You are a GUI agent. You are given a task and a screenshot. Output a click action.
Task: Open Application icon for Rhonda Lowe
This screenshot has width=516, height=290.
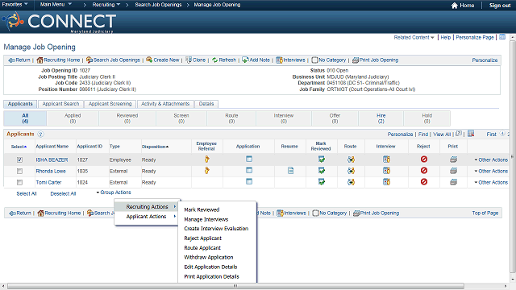point(249,170)
